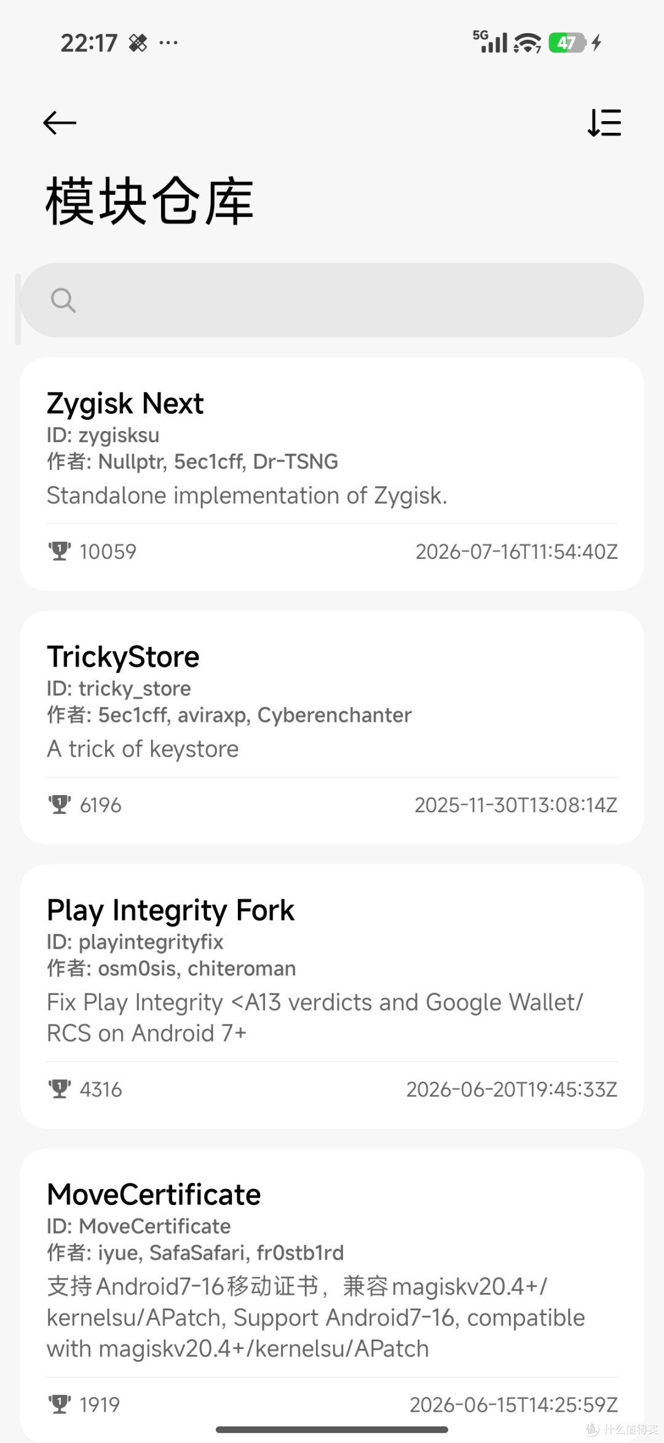Tap the back arrow icon
This screenshot has width=664, height=1443.
point(60,123)
